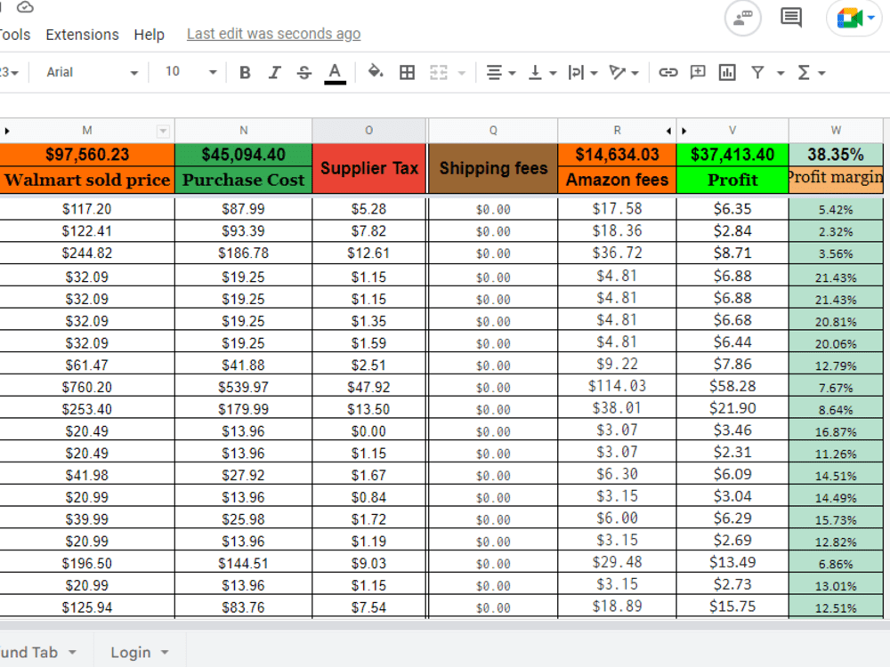Select column V header
Viewport: 890px width, 667px height.
[x=732, y=131]
